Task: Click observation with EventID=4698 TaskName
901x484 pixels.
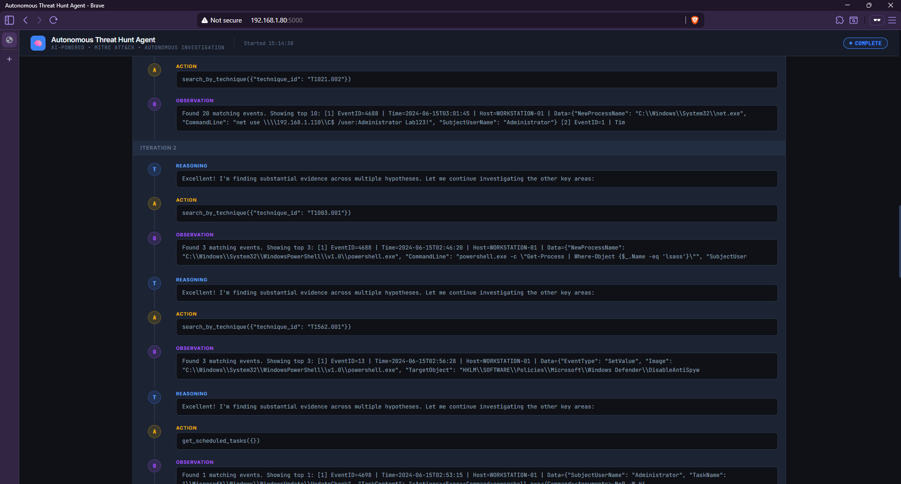Action: tap(477, 475)
